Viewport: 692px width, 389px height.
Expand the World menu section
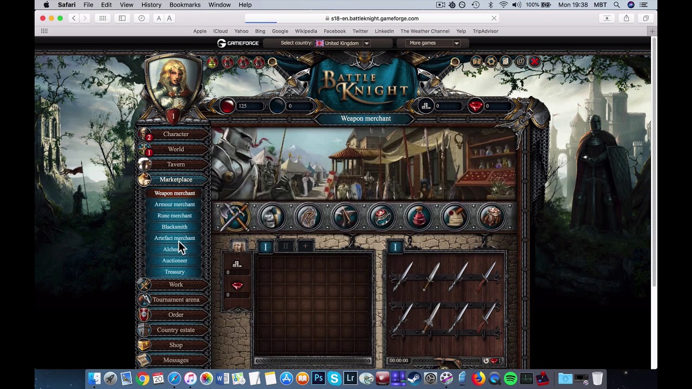[176, 149]
